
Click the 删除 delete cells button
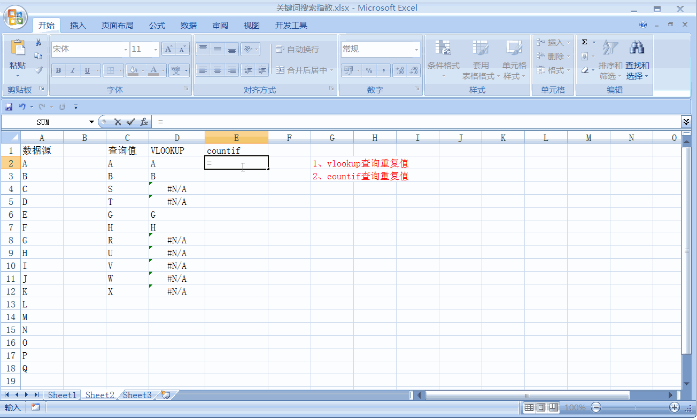coord(553,56)
